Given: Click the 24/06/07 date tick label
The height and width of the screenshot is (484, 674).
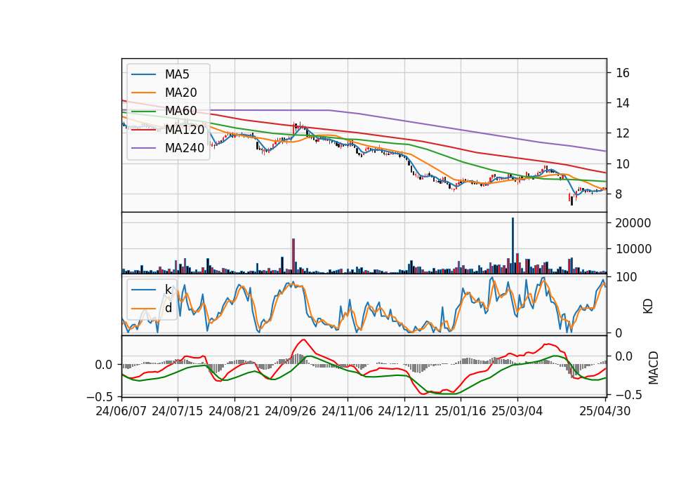Looking at the screenshot, I should tap(121, 411).
